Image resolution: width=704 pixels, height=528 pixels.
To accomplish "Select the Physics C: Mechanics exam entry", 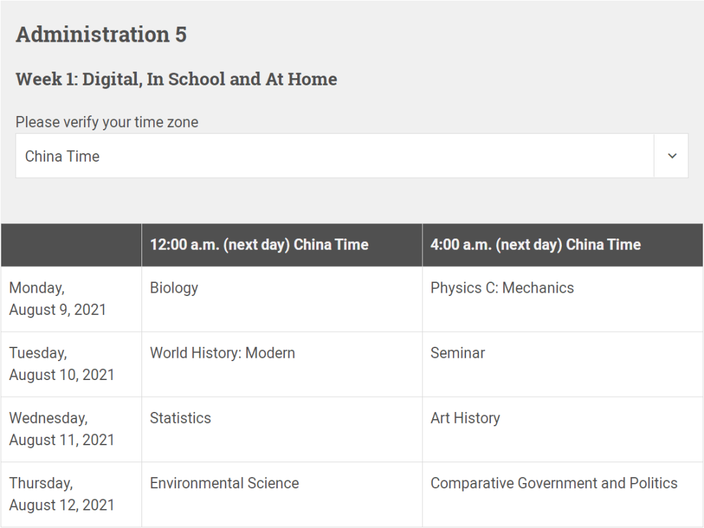I will tap(502, 288).
